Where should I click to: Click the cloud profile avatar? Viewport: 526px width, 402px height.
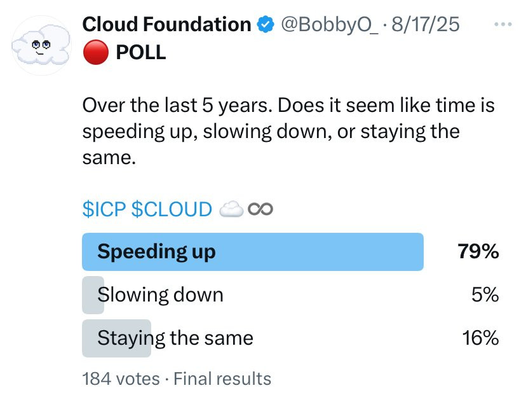[x=41, y=45]
